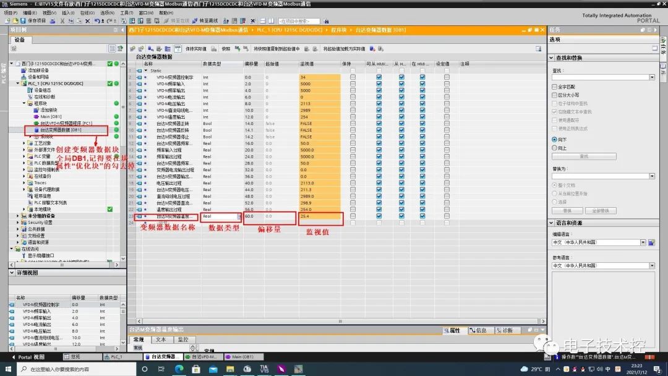Enable the match case (区分大小写) checkbox

coord(554,95)
